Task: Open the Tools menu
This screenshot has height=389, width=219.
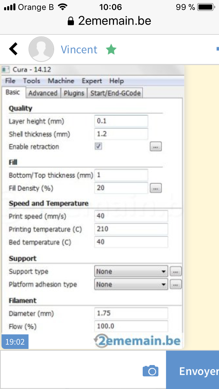Action: (31, 81)
